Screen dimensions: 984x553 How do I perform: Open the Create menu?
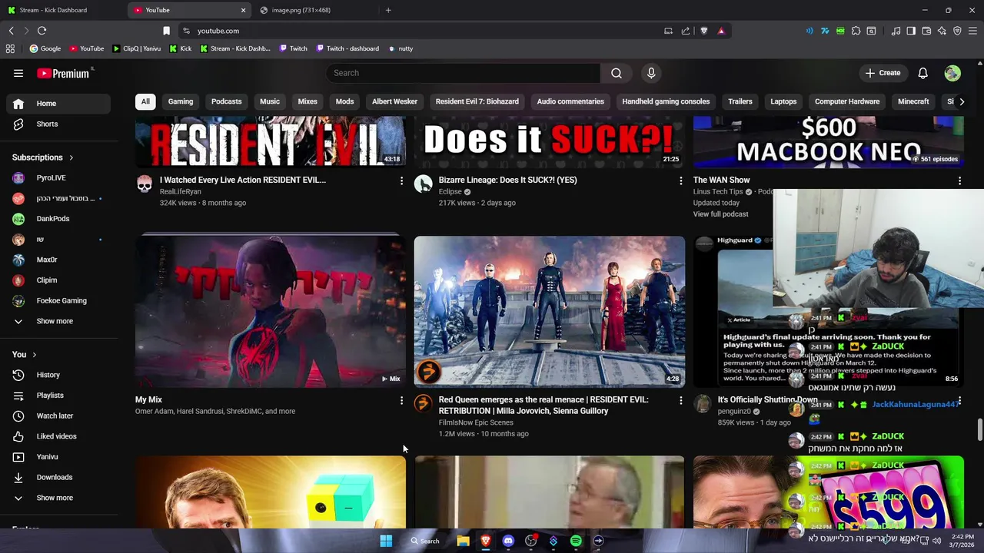click(x=883, y=73)
